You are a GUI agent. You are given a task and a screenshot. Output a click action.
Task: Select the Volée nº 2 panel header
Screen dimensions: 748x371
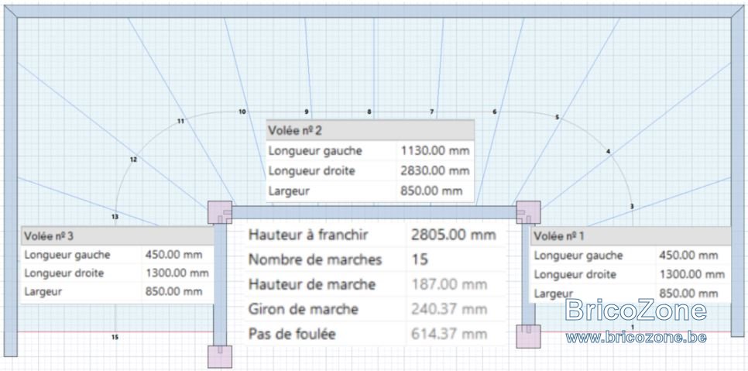point(370,130)
